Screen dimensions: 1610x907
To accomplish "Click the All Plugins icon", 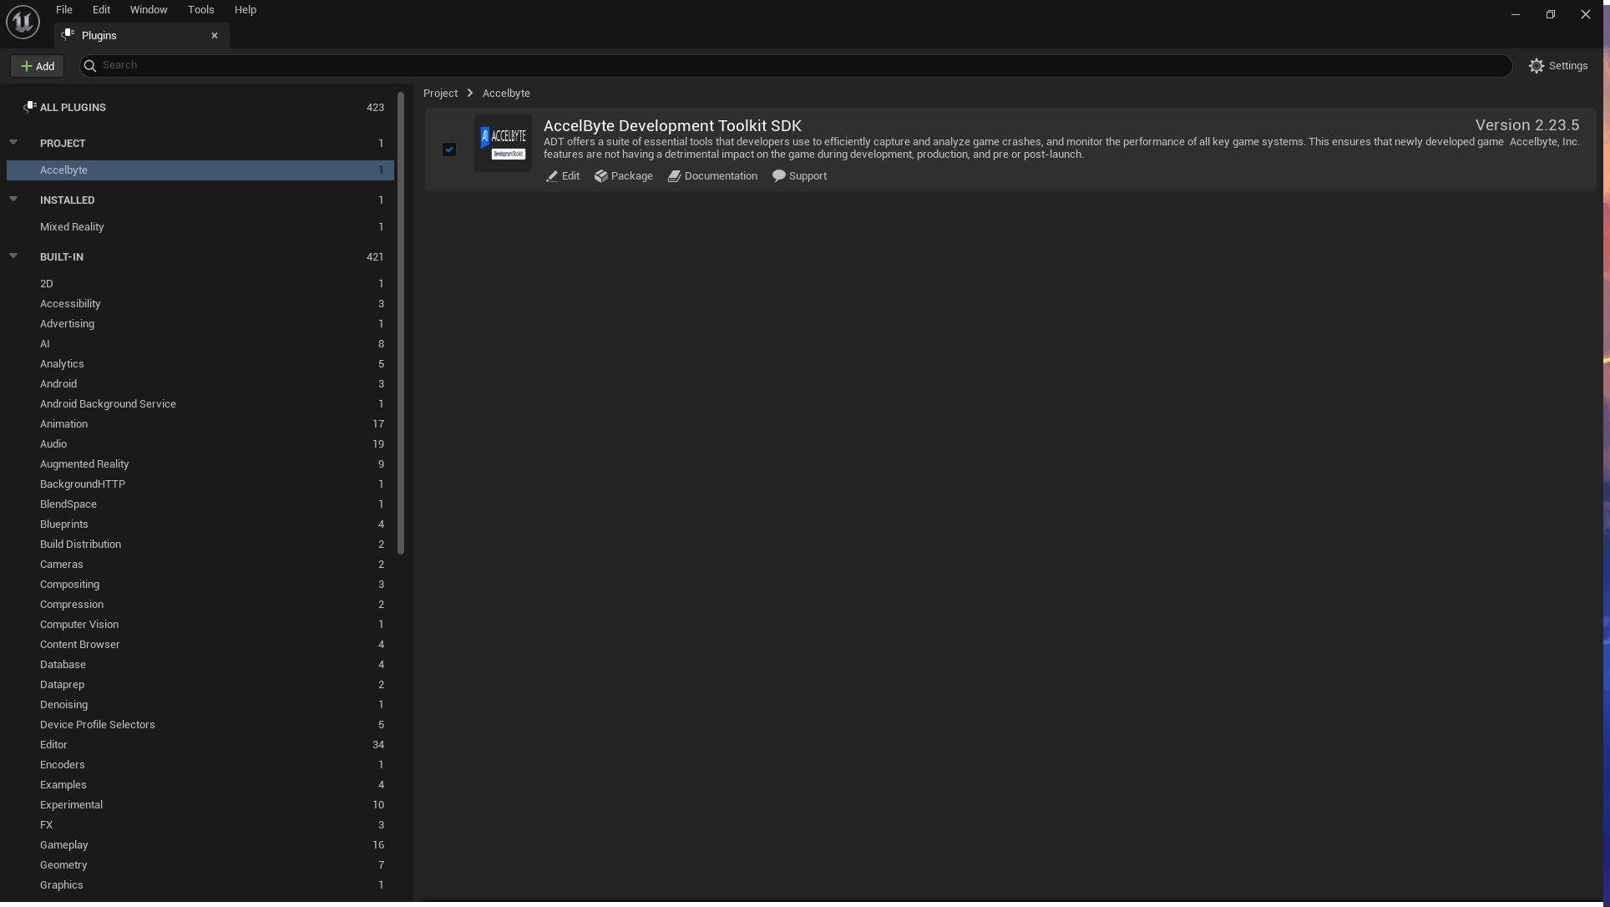I will [x=29, y=107].
